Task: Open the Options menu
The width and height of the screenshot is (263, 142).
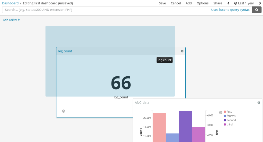Action: tap(203, 3)
